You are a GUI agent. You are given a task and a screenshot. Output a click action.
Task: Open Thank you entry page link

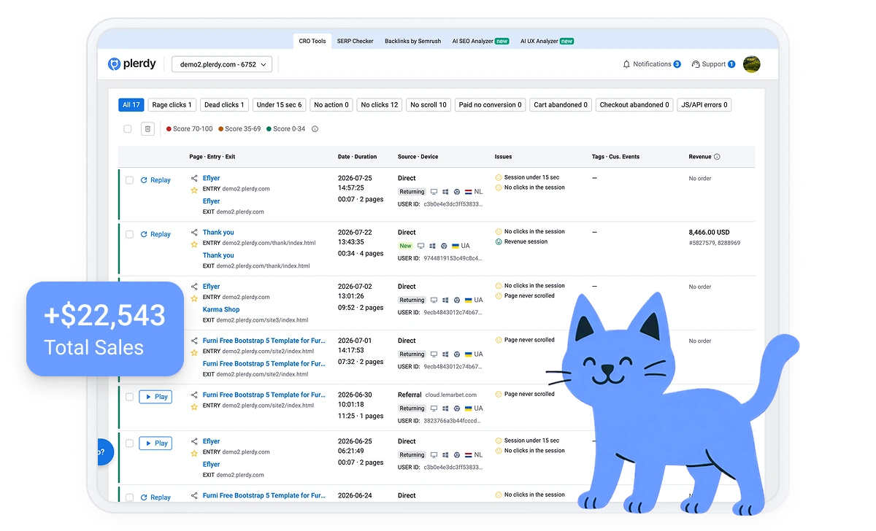[218, 232]
